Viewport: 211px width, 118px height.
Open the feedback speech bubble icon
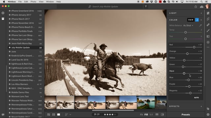pos(3,115)
